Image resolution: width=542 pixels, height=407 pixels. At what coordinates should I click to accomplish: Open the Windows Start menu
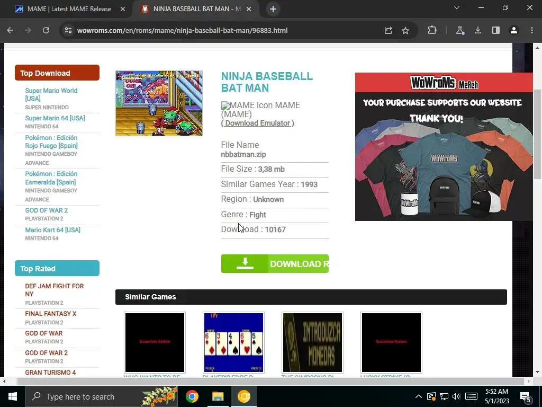click(x=13, y=396)
